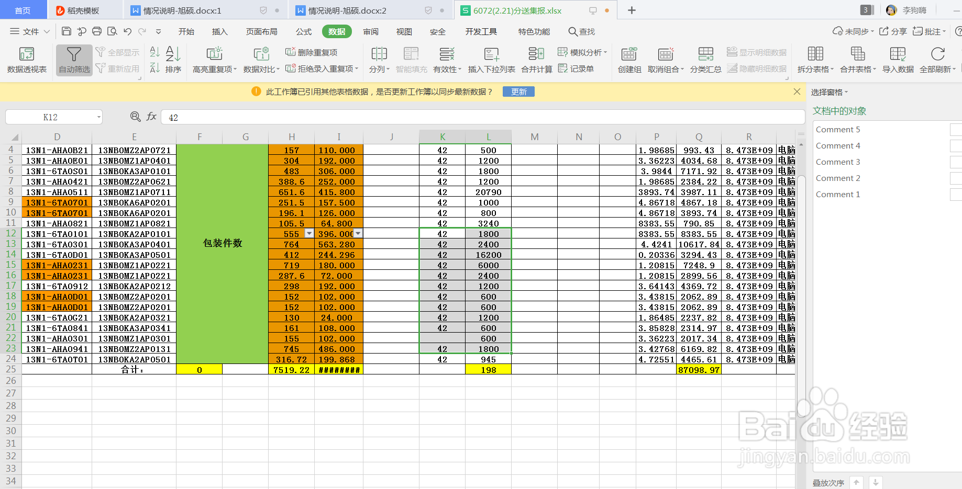Open the File (文件) menu

[30, 31]
